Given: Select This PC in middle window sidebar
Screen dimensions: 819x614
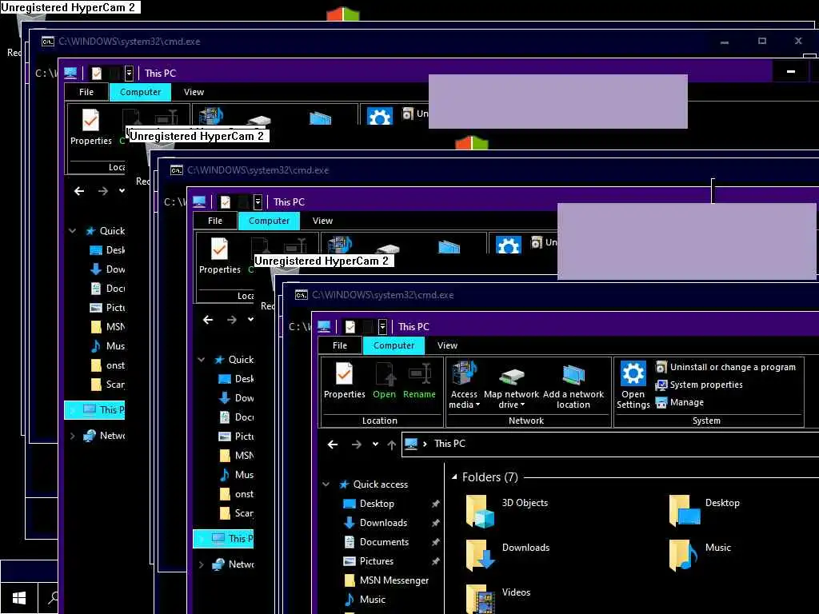Looking at the screenshot, I should (224, 539).
